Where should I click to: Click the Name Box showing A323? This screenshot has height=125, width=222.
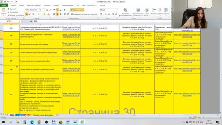click(x=9, y=21)
